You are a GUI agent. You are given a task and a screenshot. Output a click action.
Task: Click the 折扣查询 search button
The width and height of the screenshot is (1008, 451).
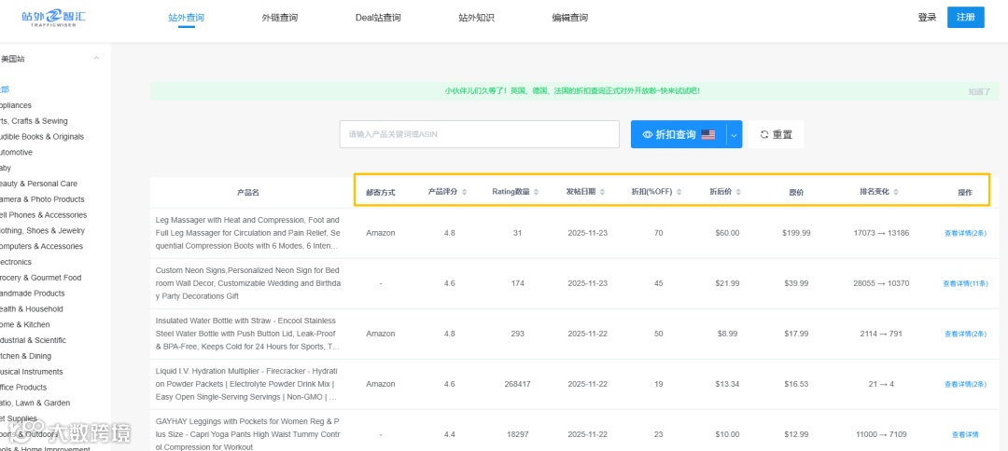click(x=679, y=135)
